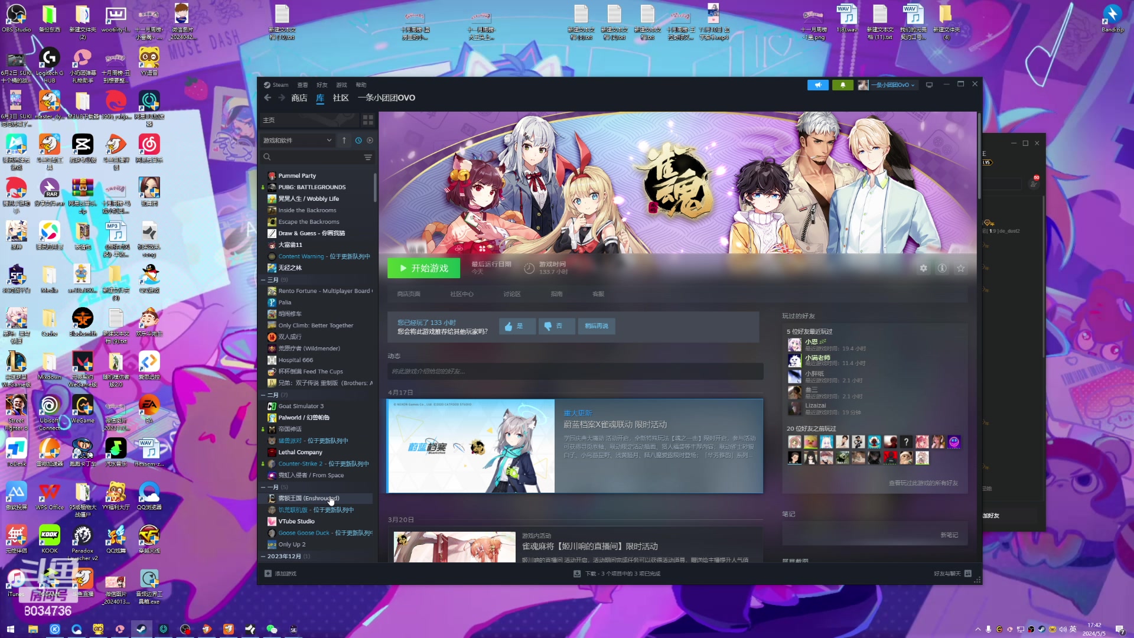The image size is (1134, 638).
Task: Open File Explorer from the taskbar
Action: [33, 629]
